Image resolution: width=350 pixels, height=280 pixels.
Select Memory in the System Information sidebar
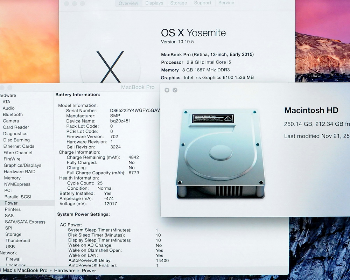coord(12,178)
